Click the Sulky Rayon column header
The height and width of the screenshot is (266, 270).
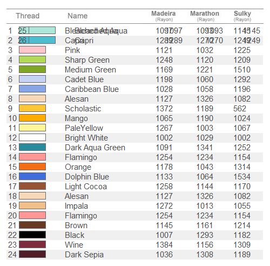coord(242,16)
